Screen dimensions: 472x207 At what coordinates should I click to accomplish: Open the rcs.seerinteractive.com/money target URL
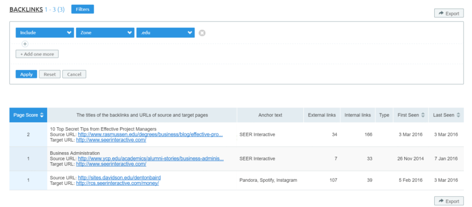(118, 183)
